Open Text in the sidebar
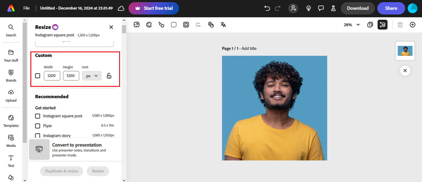 11,161
